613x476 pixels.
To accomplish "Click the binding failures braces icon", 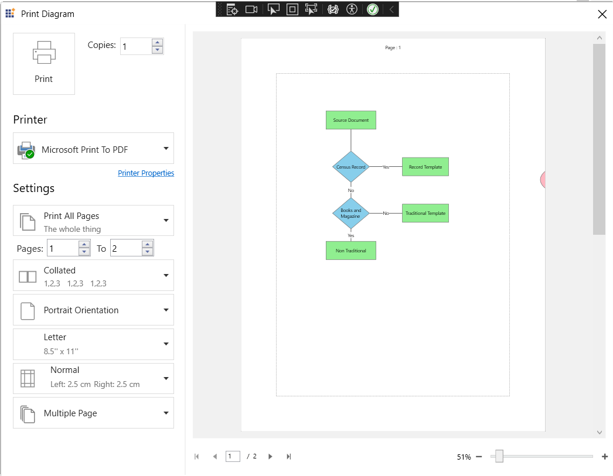I will (333, 9).
